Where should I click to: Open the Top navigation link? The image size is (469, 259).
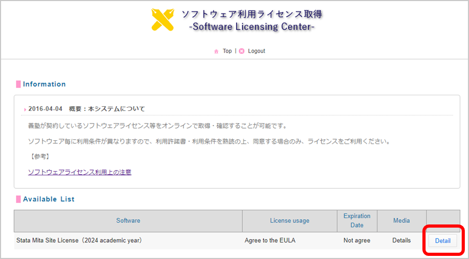click(227, 51)
